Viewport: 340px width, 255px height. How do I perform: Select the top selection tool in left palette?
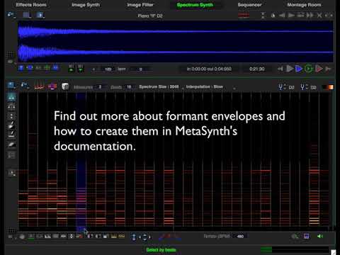(x=11, y=97)
